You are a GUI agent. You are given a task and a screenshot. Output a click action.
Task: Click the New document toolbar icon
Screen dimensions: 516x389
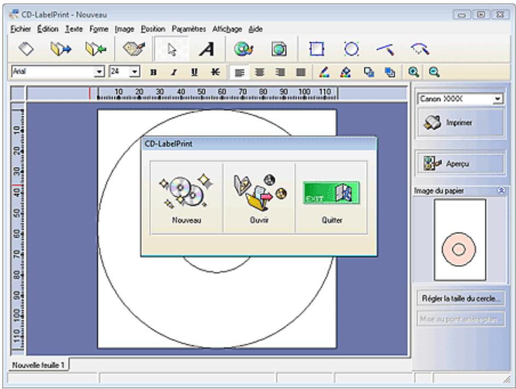(26, 49)
